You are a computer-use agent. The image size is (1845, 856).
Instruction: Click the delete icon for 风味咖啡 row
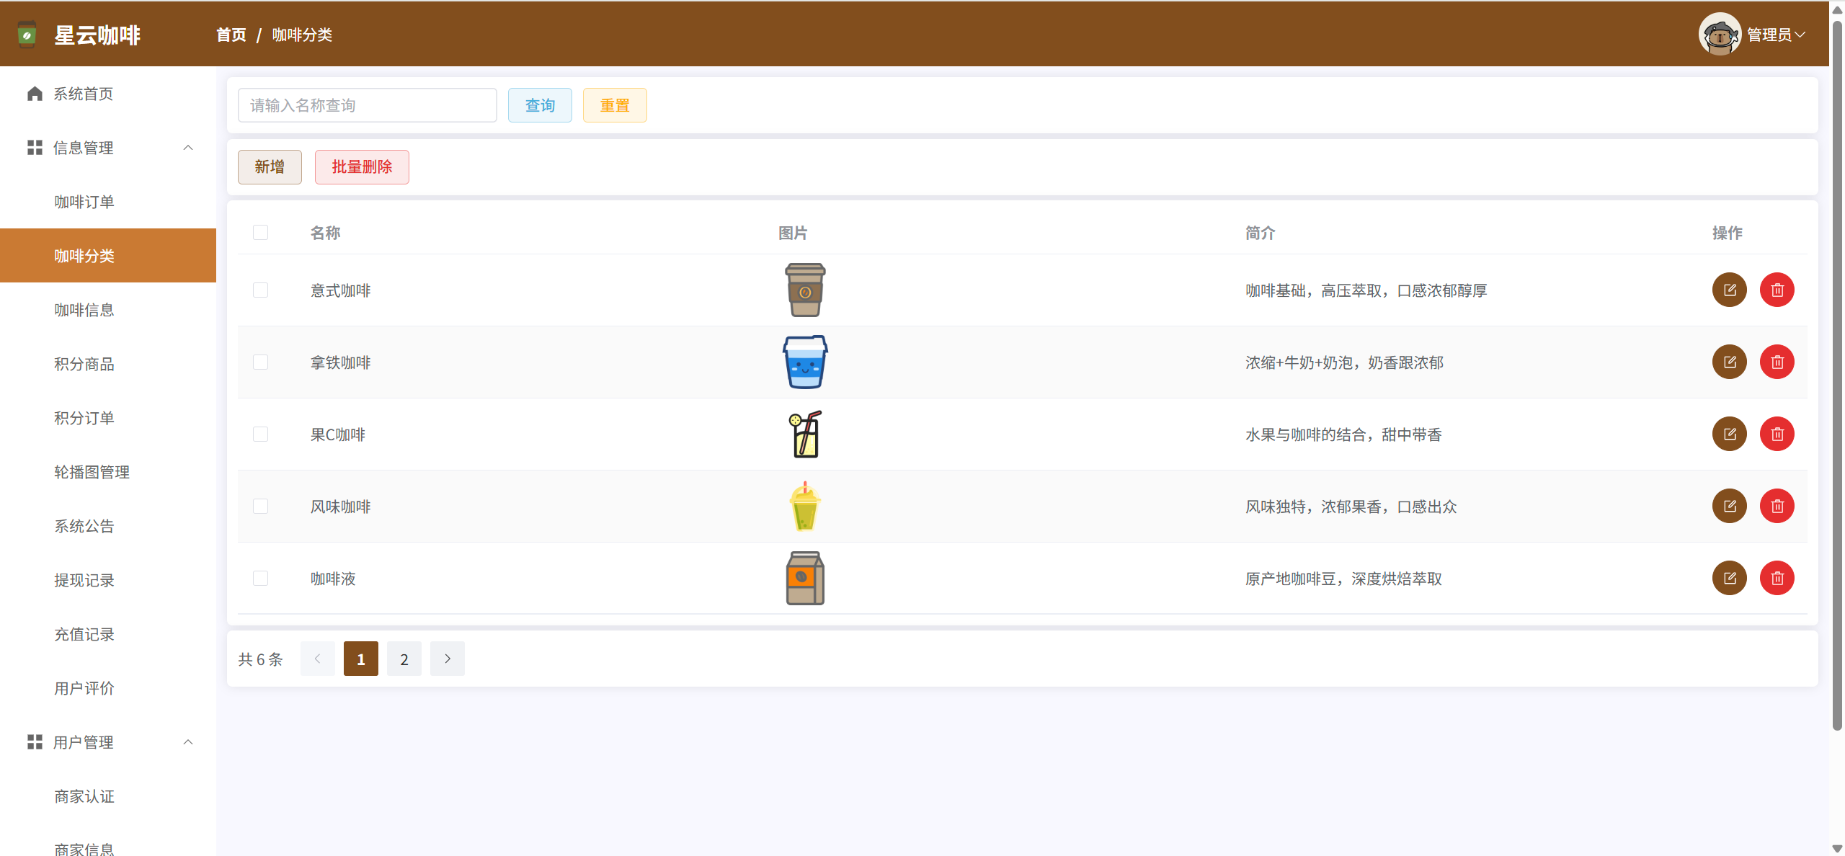(x=1777, y=506)
